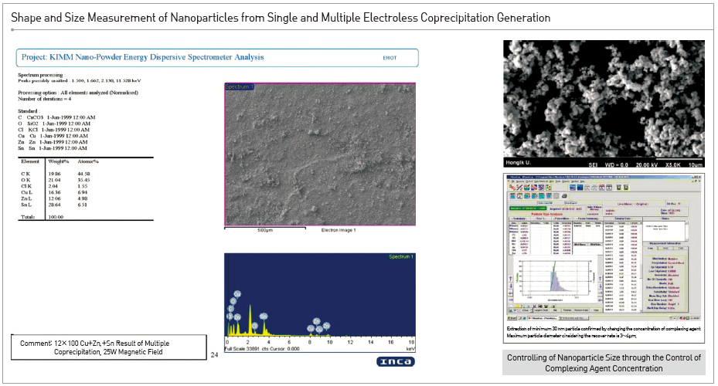The height and width of the screenshot is (386, 718).
Task: Click the comment box about Multiple Coprecipitation
Action: click(108, 347)
